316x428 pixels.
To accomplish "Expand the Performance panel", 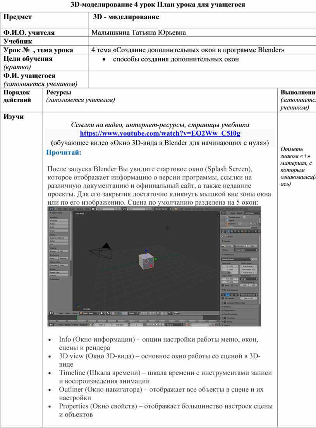I will pyautogui.click(x=228, y=311).
